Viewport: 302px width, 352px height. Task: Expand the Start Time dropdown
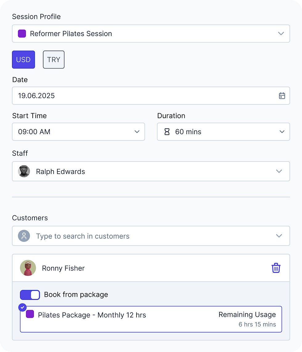point(137,132)
